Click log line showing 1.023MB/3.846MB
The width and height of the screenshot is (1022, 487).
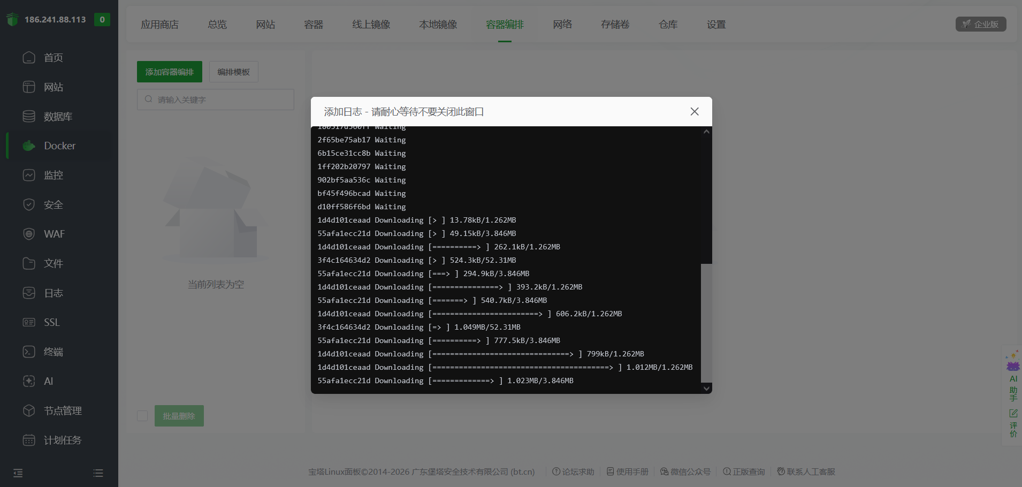tap(446, 381)
